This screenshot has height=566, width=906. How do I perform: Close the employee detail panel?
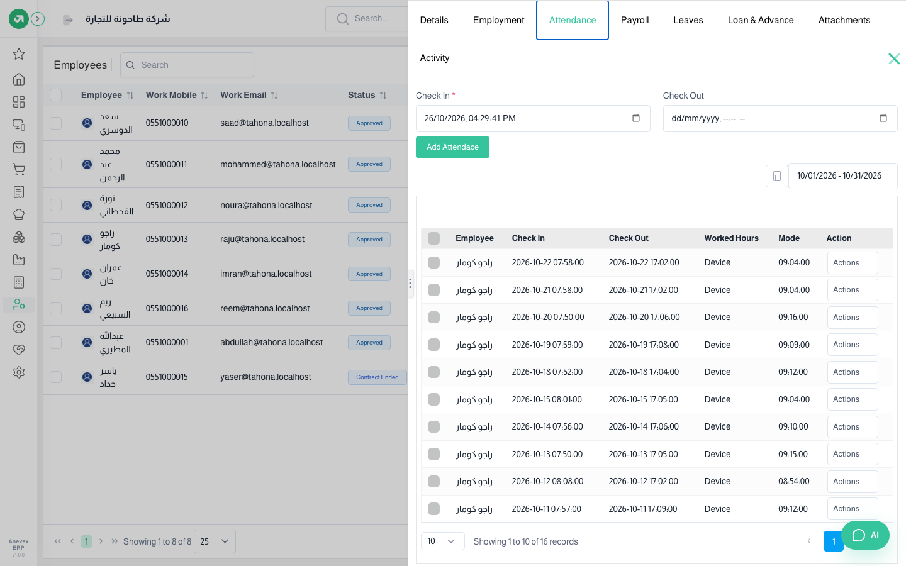(894, 58)
